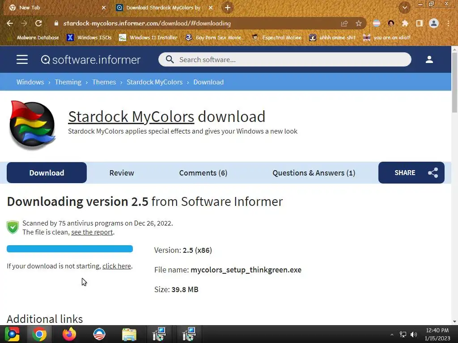Open the taskbar clock and date
Viewport: 458px width, 343px height.
pos(437,334)
